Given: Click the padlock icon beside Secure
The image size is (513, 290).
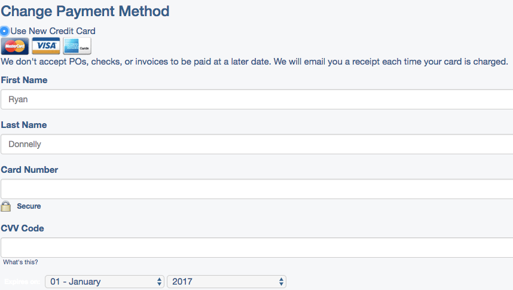Looking at the screenshot, I should point(5,206).
